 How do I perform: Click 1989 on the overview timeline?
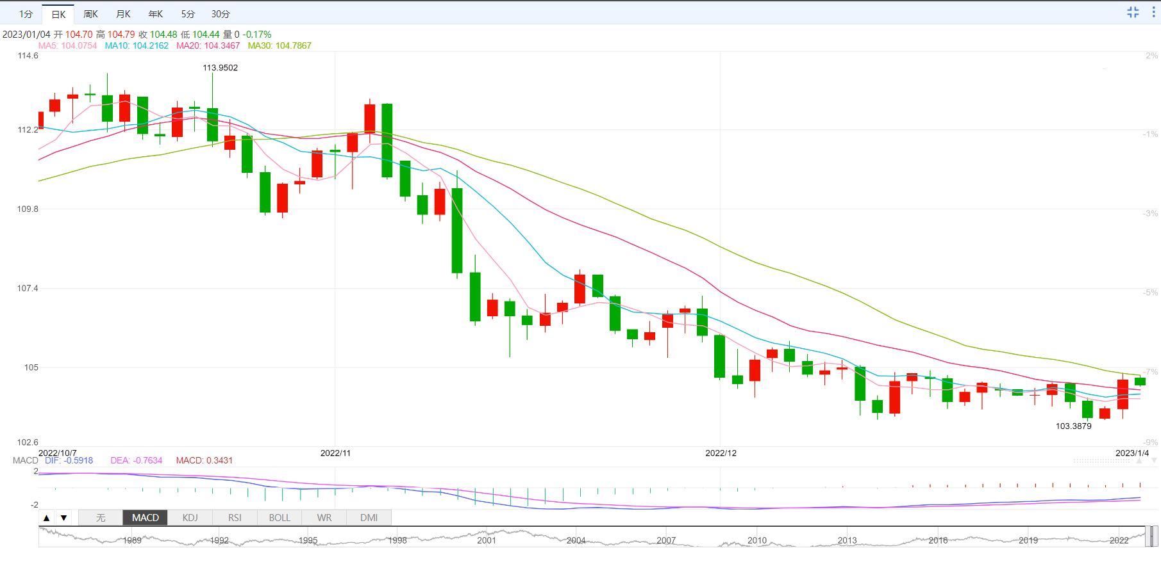(132, 540)
